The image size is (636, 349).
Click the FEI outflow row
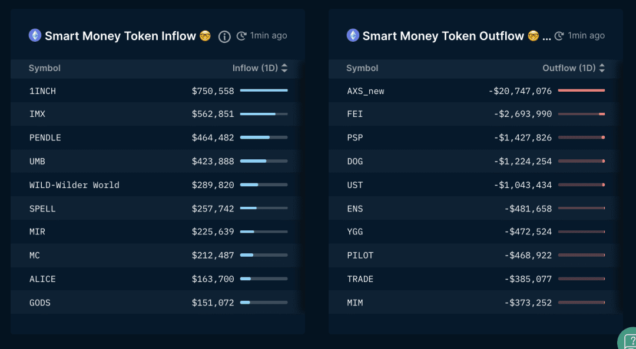355,114
